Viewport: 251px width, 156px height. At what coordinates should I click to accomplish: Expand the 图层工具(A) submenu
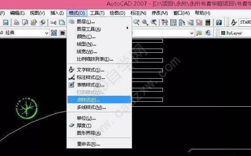99,29
